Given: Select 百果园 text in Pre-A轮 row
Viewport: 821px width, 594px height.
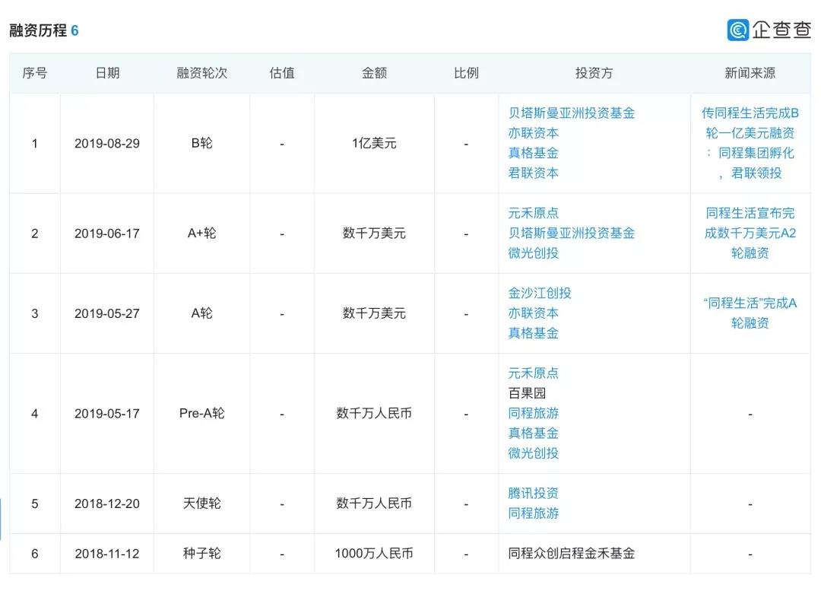Looking at the screenshot, I should (x=527, y=393).
